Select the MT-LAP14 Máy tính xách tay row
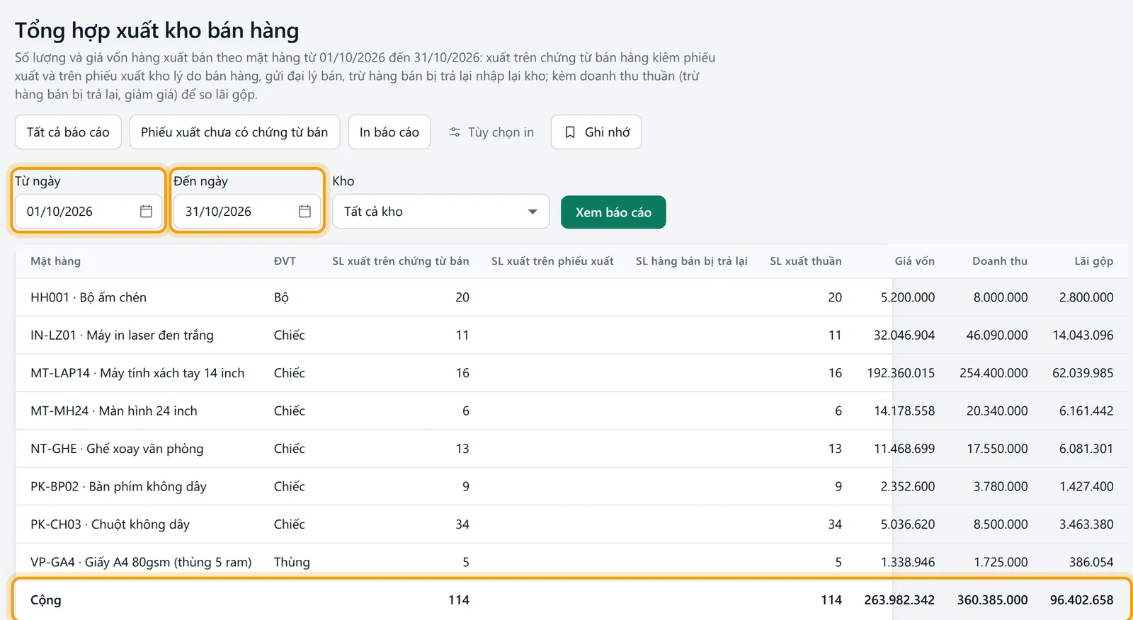Screen dimensions: 1133x620 click(x=571, y=373)
